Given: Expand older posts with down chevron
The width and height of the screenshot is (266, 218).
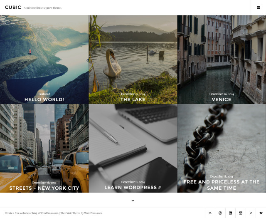Looking at the screenshot, I should click(133, 201).
